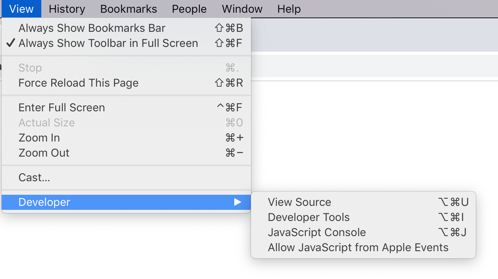This screenshot has width=498, height=279.
Task: Enable Allow JavaScript from Apple Events
Action: pyautogui.click(x=358, y=247)
